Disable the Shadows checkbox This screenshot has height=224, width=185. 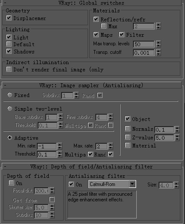9,51
